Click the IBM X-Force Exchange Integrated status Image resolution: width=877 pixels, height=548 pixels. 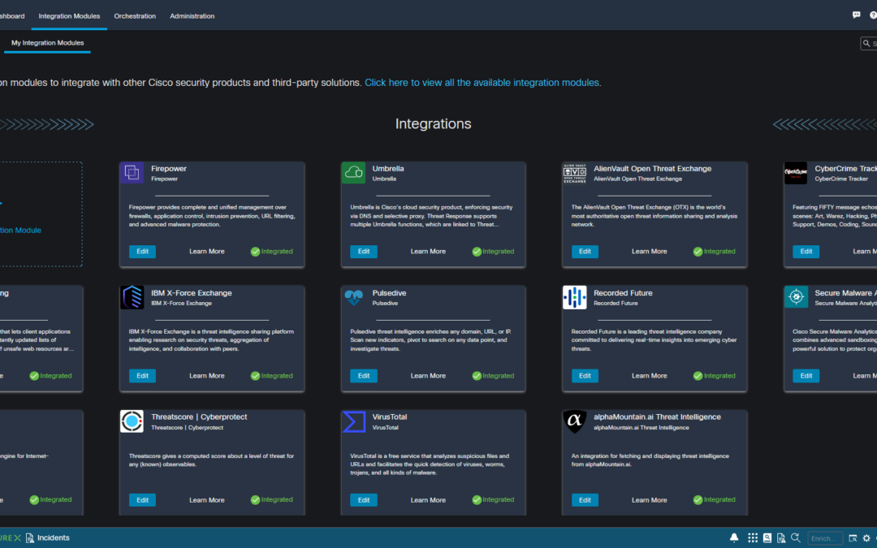(x=272, y=376)
